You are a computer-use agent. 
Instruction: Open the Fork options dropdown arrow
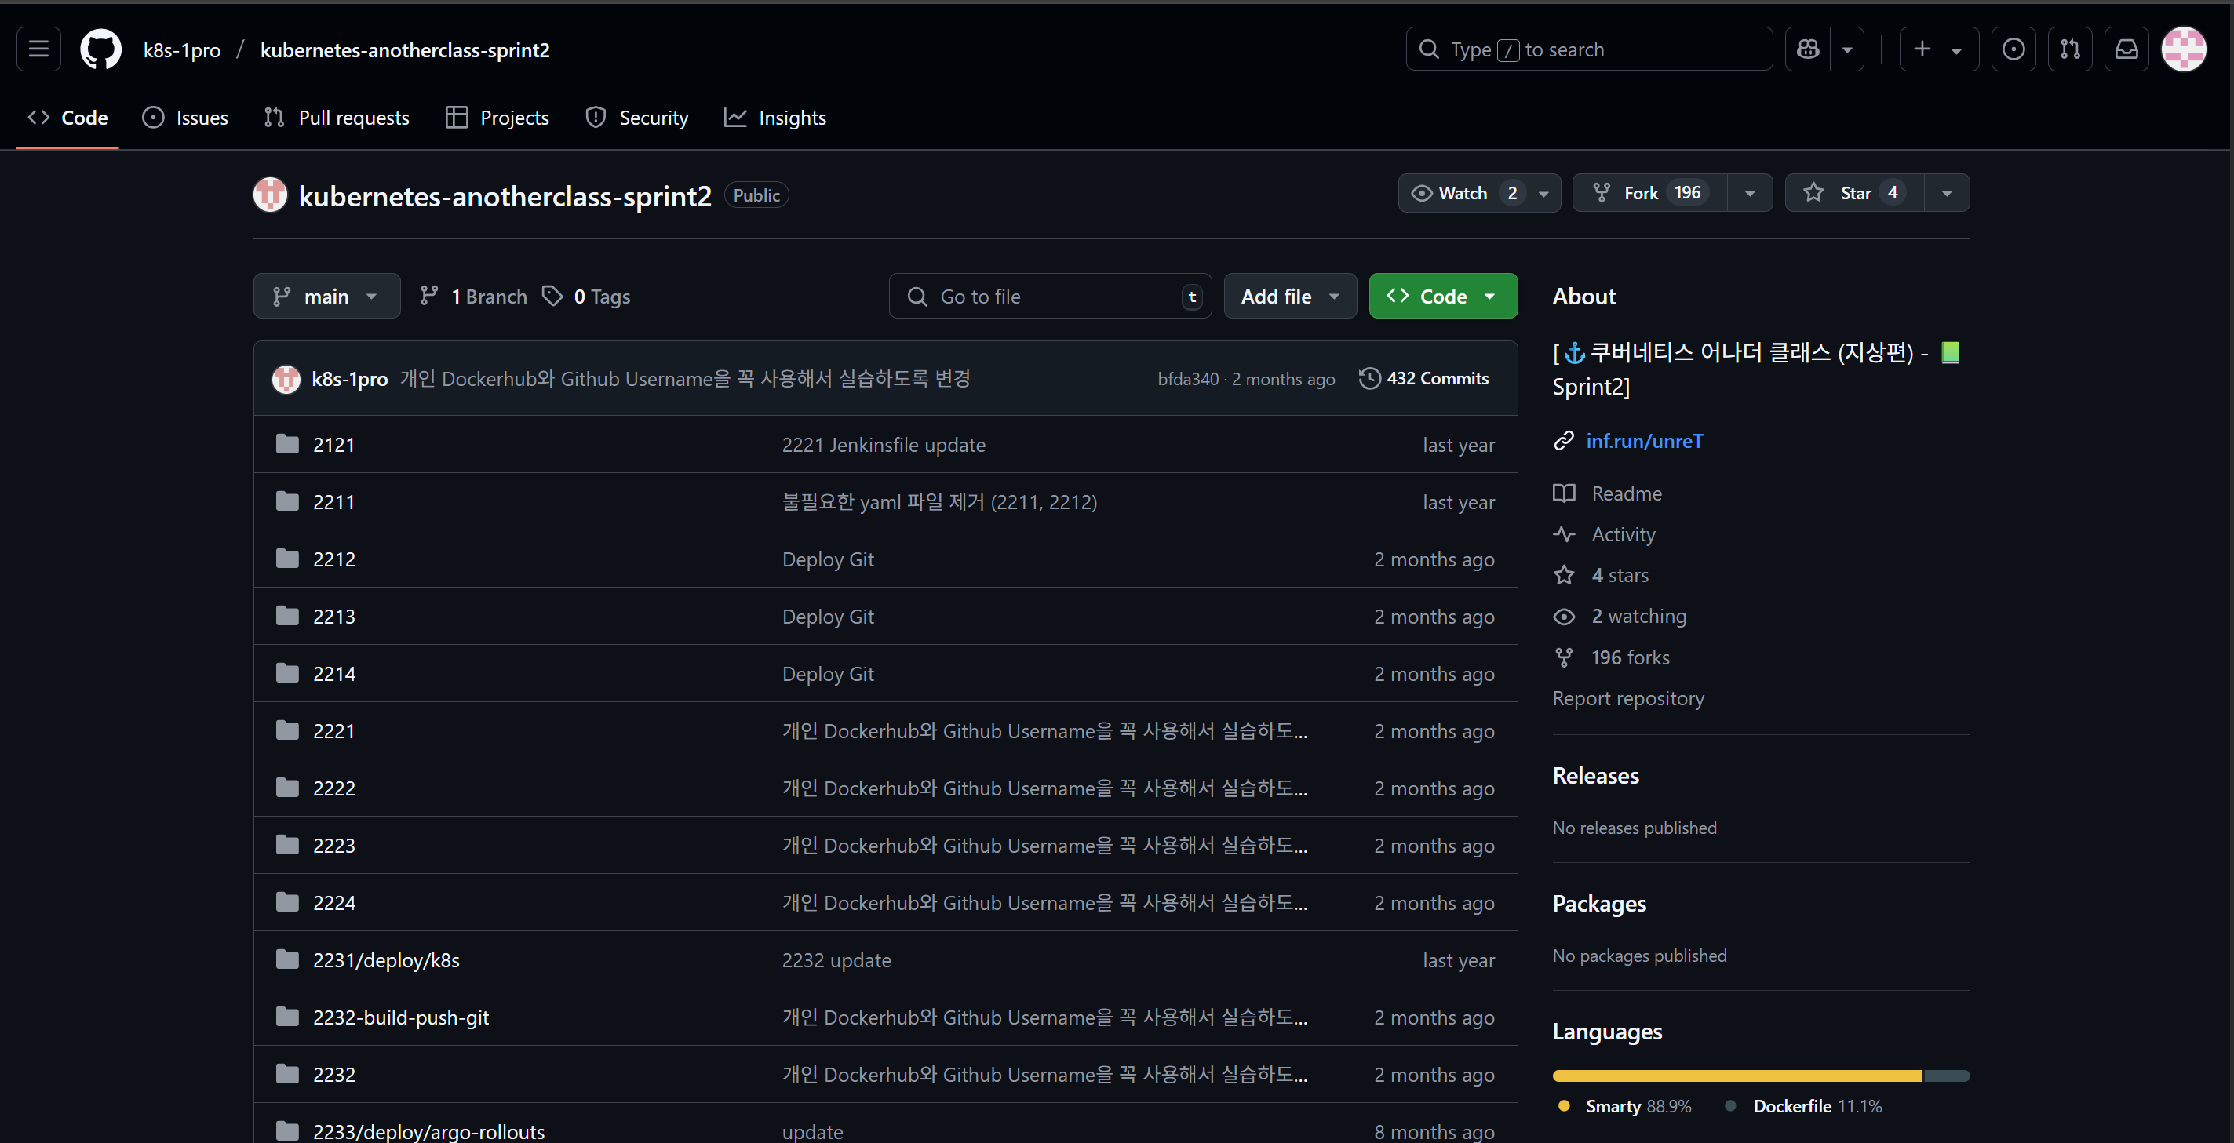(x=1750, y=192)
